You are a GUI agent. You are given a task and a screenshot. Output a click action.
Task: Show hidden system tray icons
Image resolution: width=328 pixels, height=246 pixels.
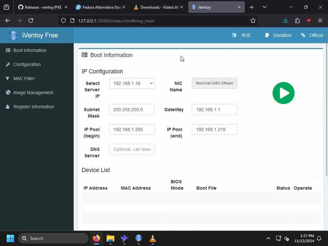coord(268,238)
